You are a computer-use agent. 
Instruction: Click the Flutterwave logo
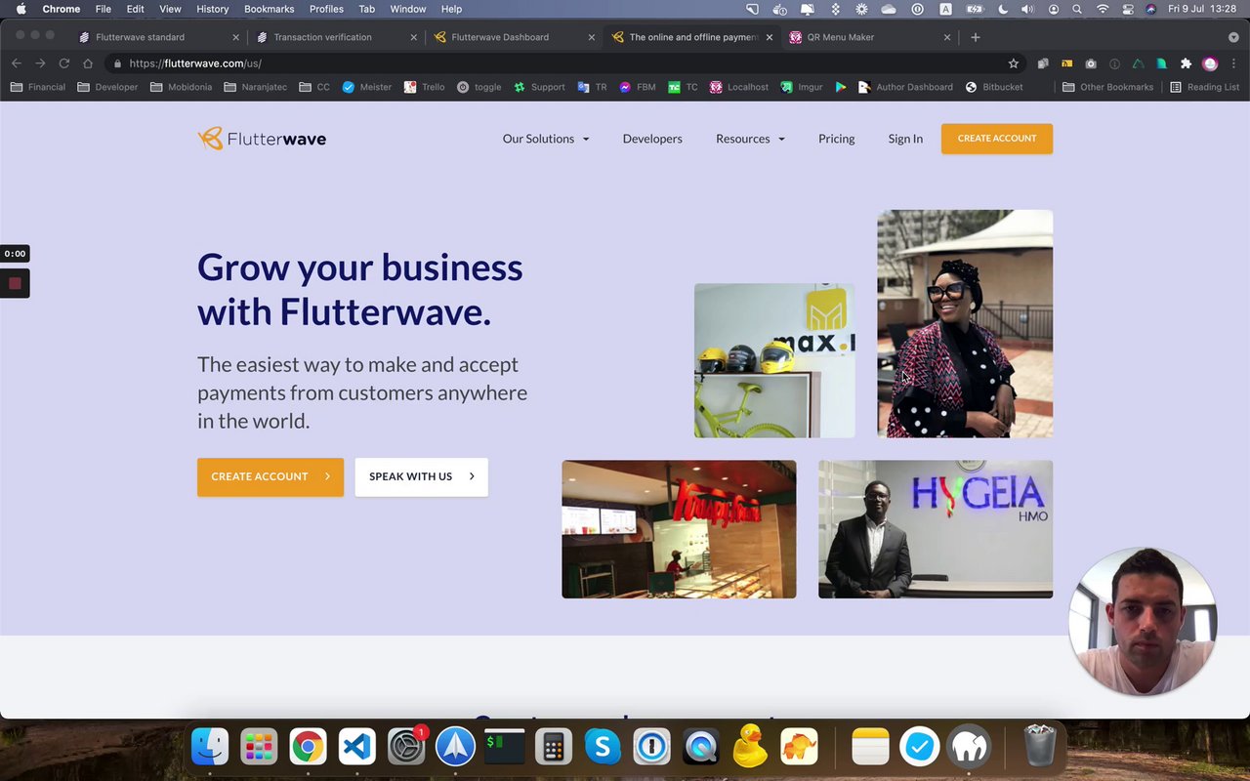tap(262, 139)
